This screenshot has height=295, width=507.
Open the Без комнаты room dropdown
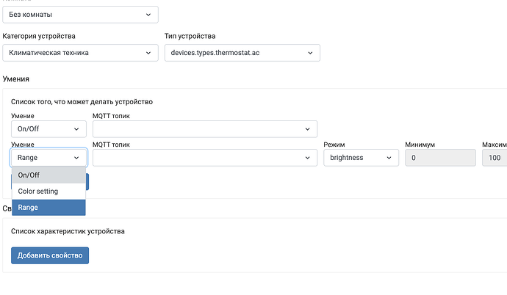coord(81,14)
